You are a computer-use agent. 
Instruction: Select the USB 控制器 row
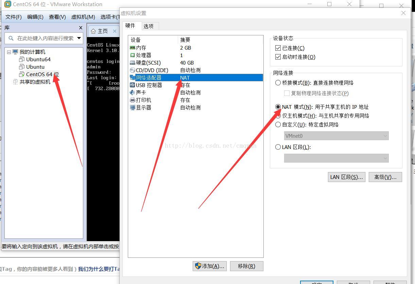(x=196, y=85)
